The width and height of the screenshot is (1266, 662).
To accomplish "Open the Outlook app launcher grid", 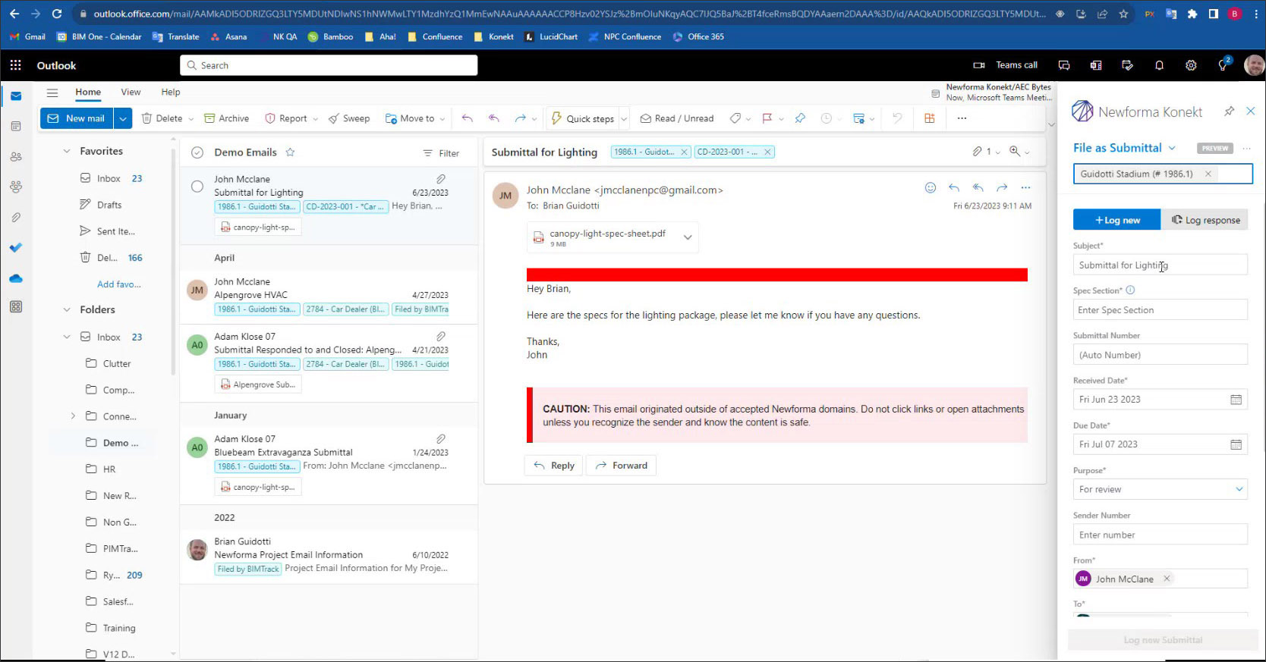I will point(15,65).
